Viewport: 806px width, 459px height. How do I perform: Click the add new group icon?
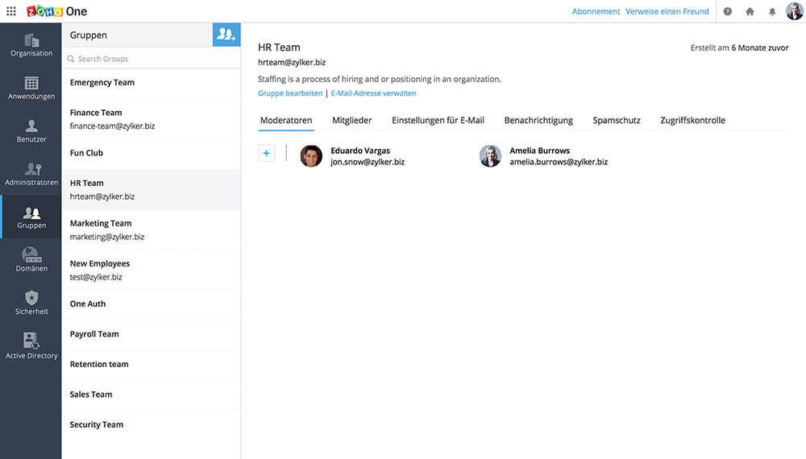226,35
